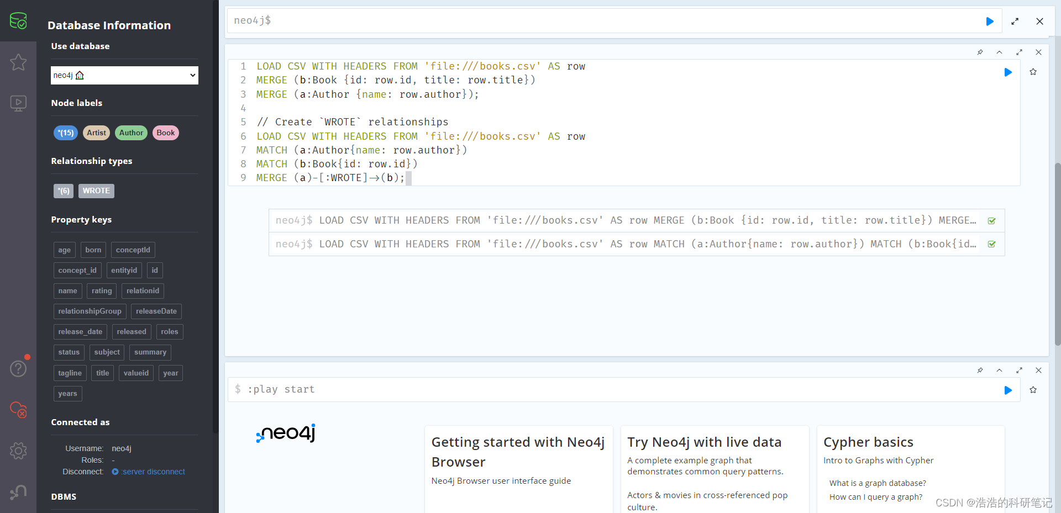Click the born property key
Viewport: 1061px width, 513px height.
(93, 250)
